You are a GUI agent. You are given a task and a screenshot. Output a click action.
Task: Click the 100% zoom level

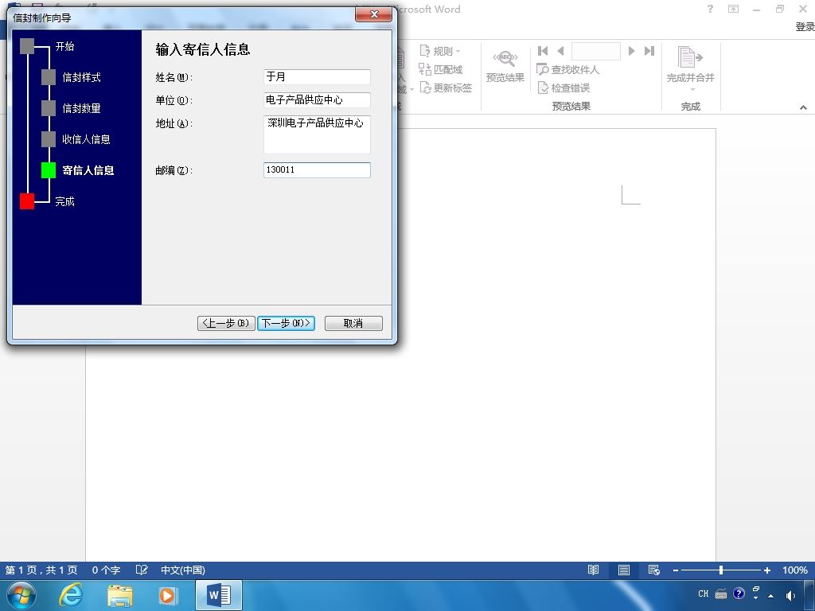click(795, 570)
